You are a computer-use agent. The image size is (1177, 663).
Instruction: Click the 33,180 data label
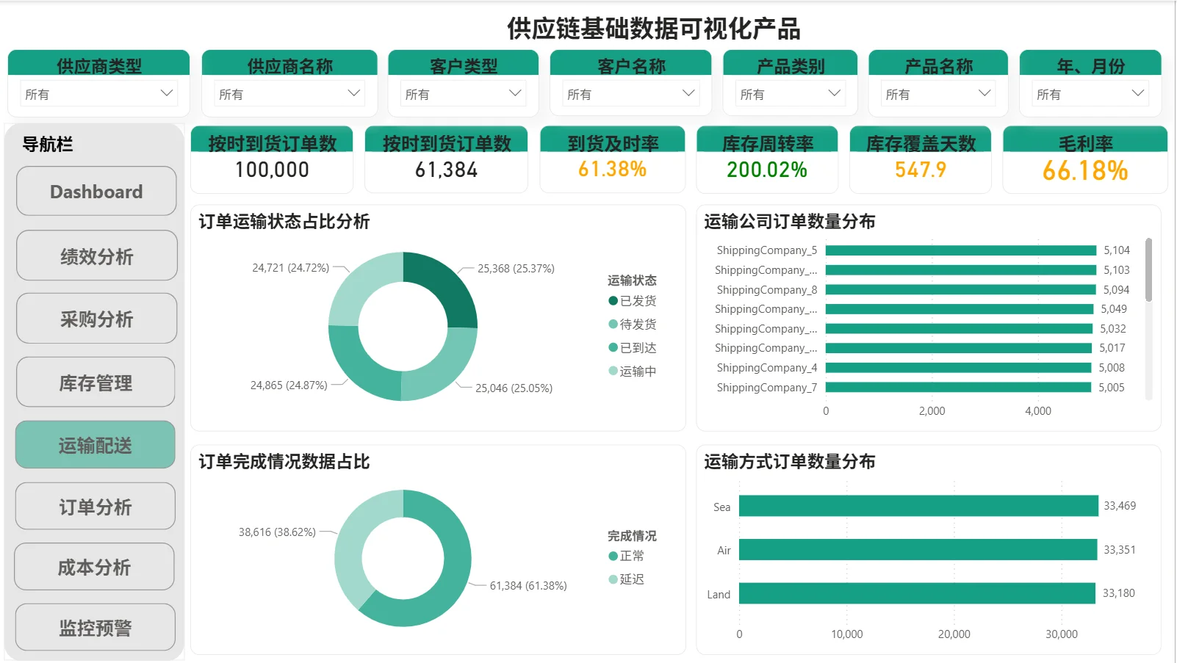pyautogui.click(x=1118, y=593)
